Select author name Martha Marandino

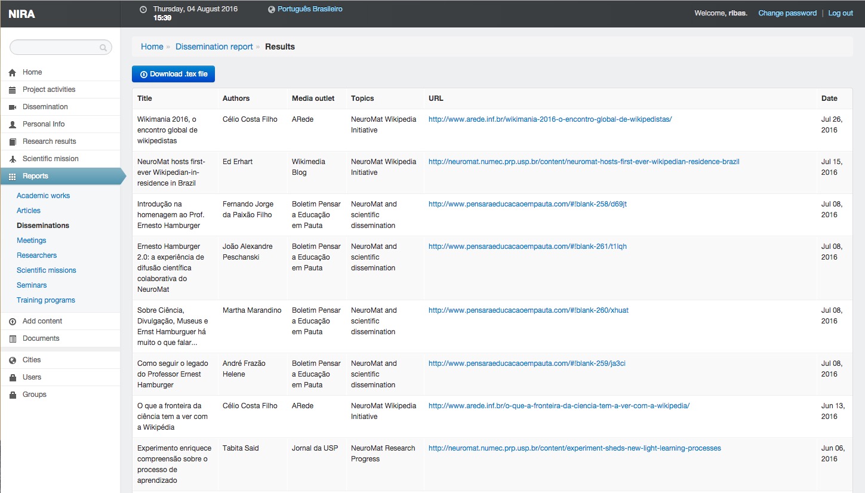[x=252, y=310]
